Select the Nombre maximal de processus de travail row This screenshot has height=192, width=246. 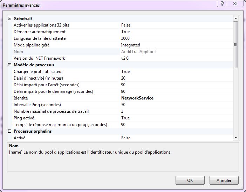[x=51, y=111]
